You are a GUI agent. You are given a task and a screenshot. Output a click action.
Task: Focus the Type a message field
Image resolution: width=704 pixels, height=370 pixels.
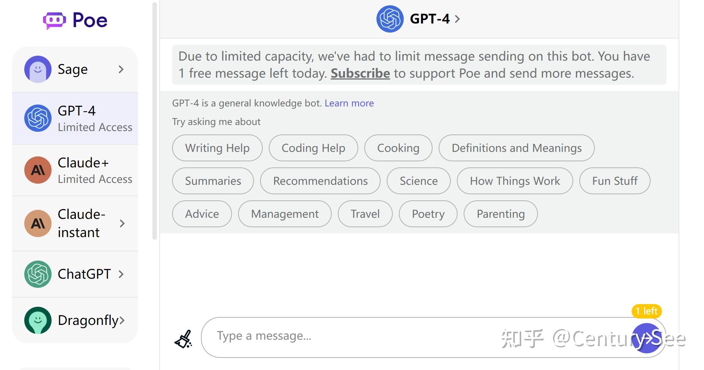pos(379,336)
